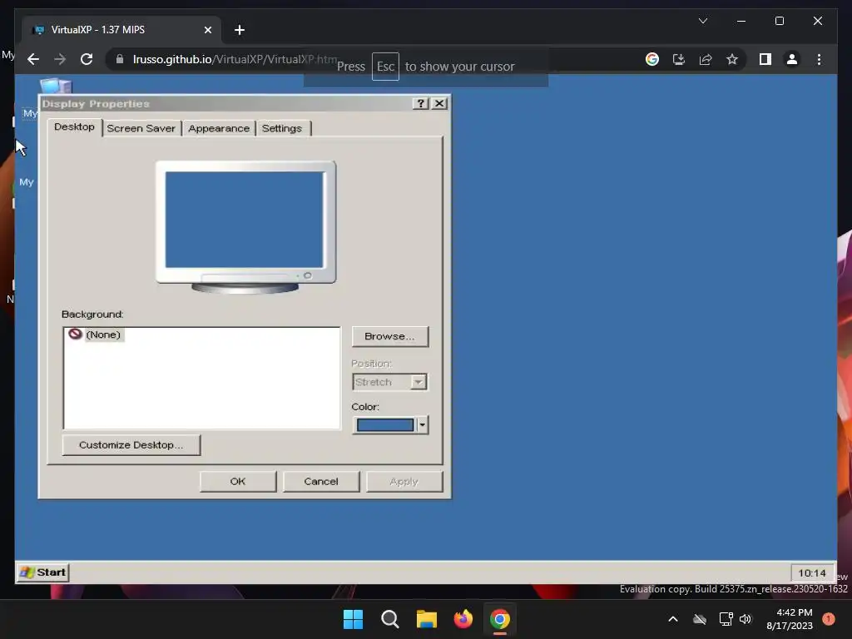Switch to the Desktop tab
This screenshot has width=852, height=639.
pyautogui.click(x=74, y=127)
